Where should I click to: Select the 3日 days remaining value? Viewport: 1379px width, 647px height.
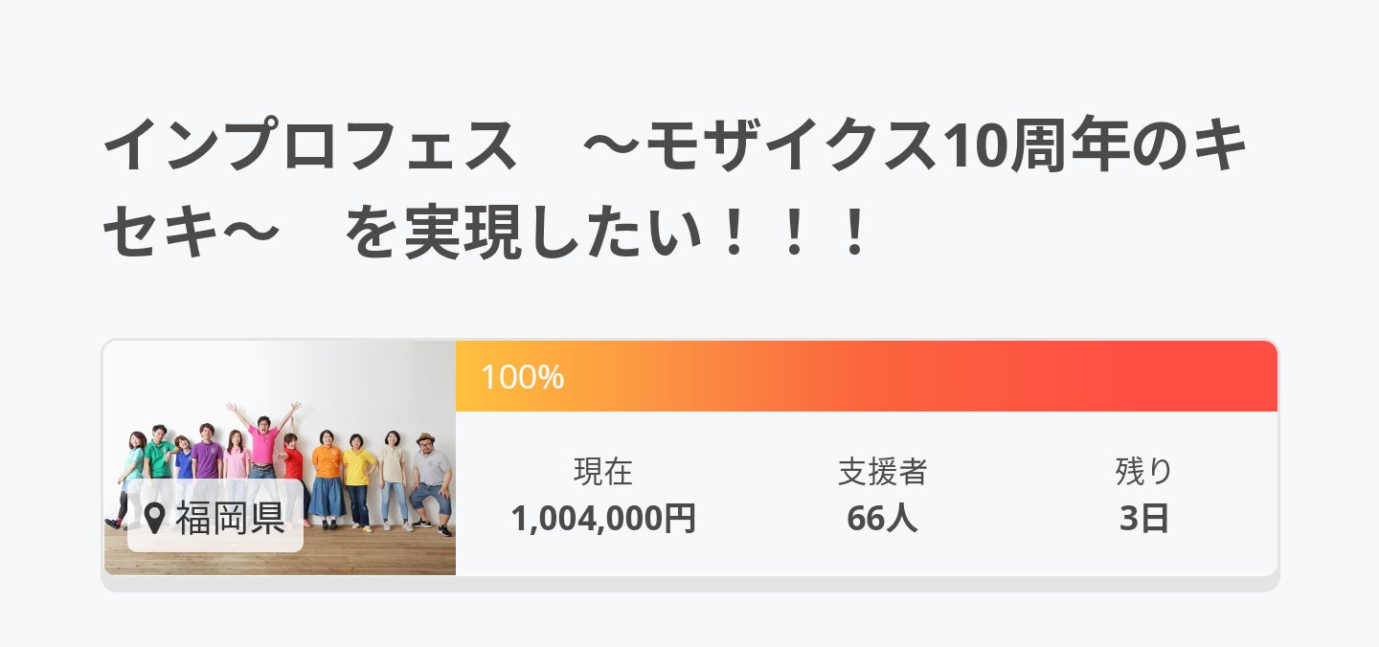tap(1144, 519)
